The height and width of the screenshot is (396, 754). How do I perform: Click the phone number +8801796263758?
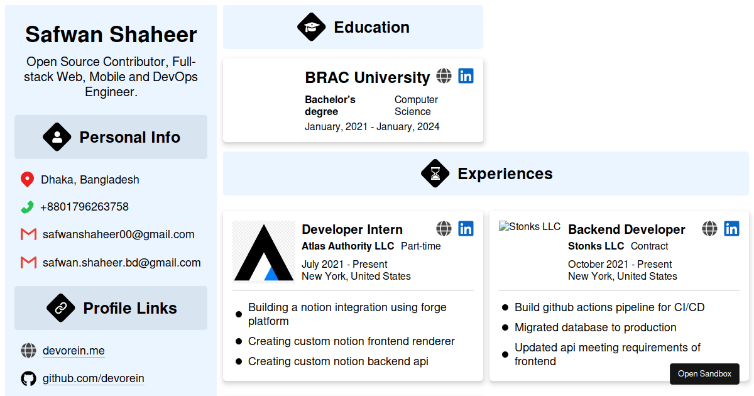pyautogui.click(x=85, y=207)
